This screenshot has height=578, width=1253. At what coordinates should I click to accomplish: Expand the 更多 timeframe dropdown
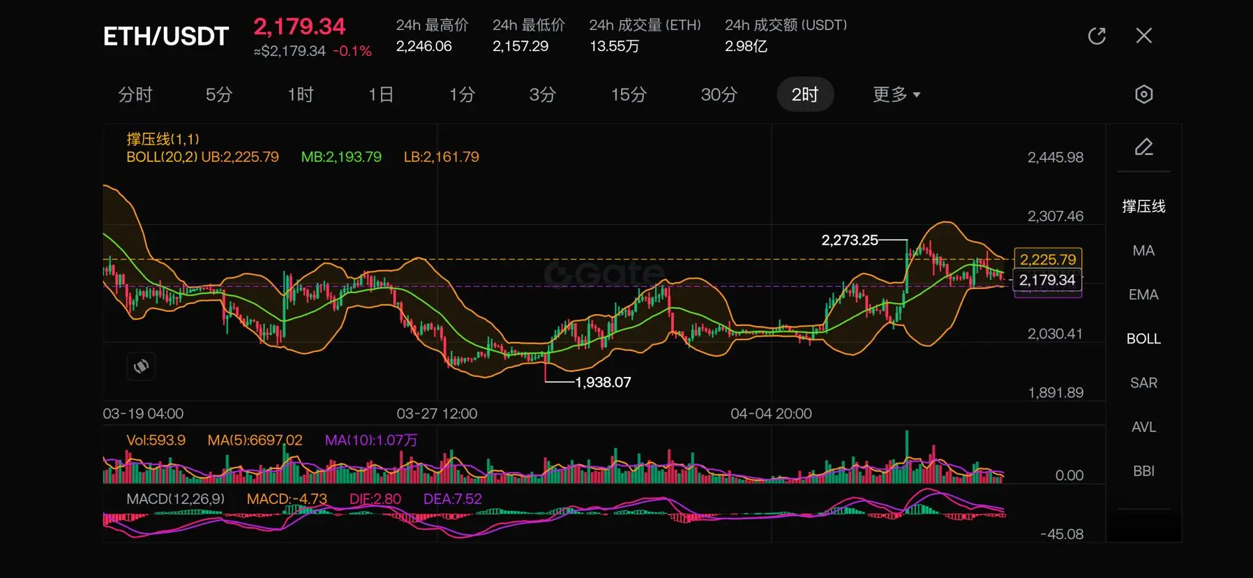coord(896,94)
